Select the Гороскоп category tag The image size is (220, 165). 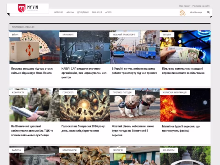click(x=68, y=92)
